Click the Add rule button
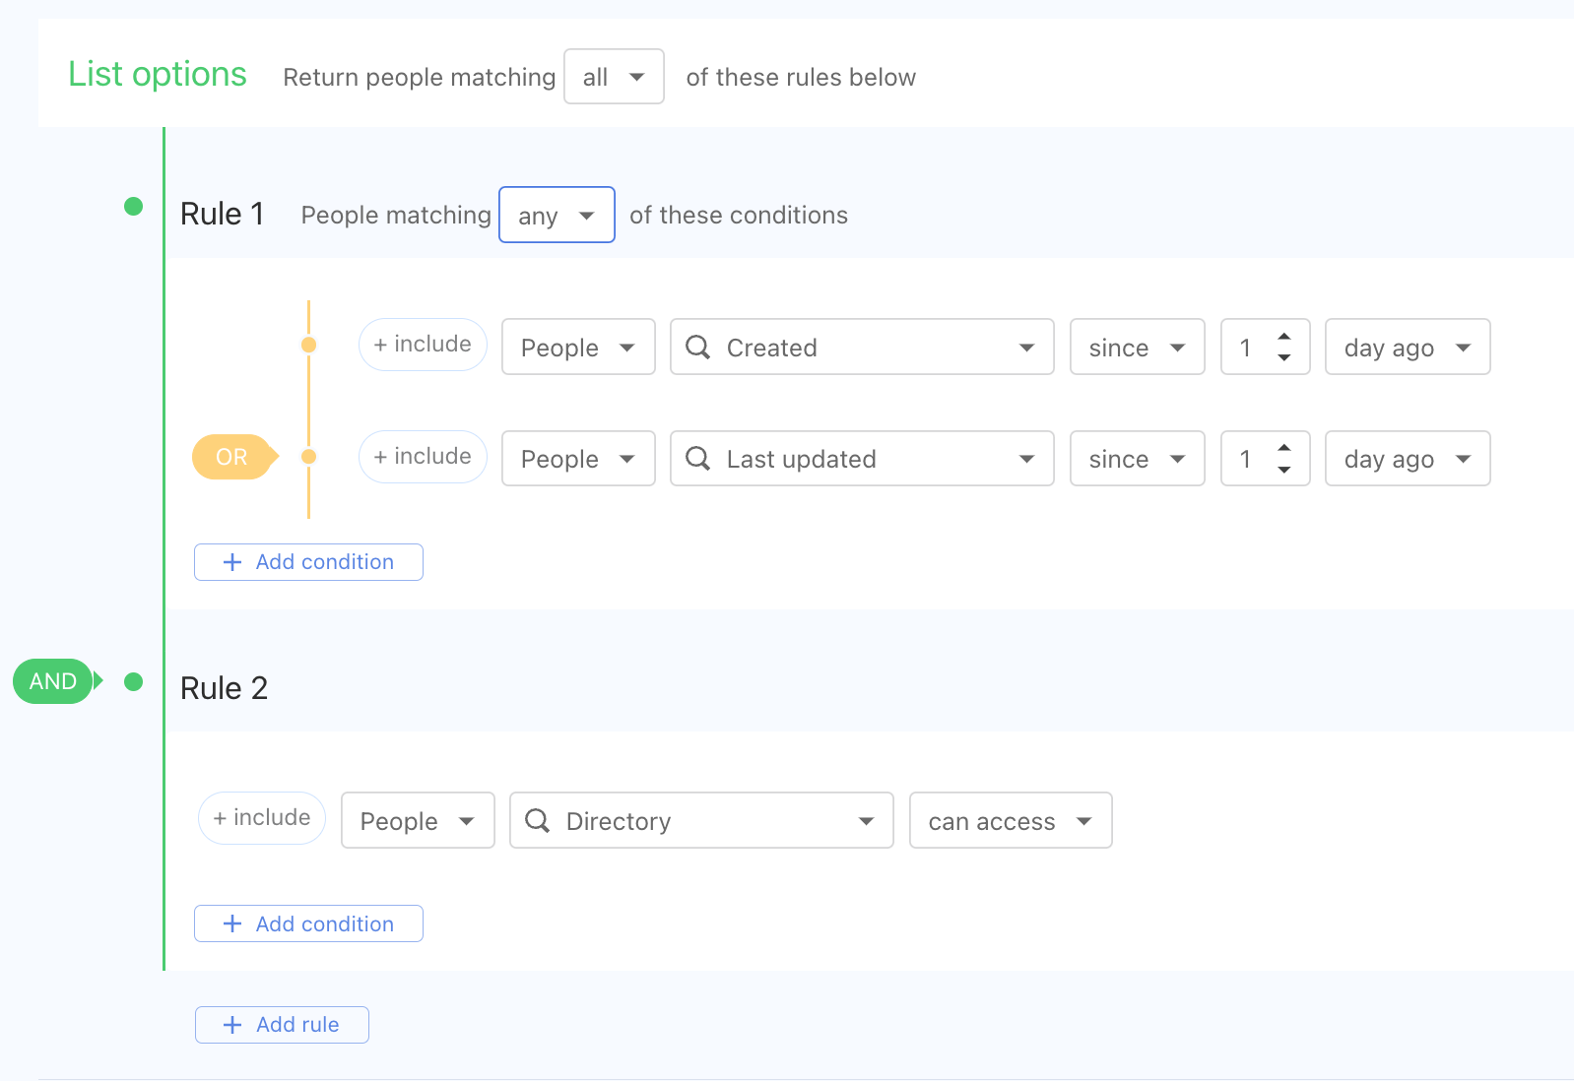Image resolution: width=1574 pixels, height=1081 pixels. pyautogui.click(x=282, y=1025)
